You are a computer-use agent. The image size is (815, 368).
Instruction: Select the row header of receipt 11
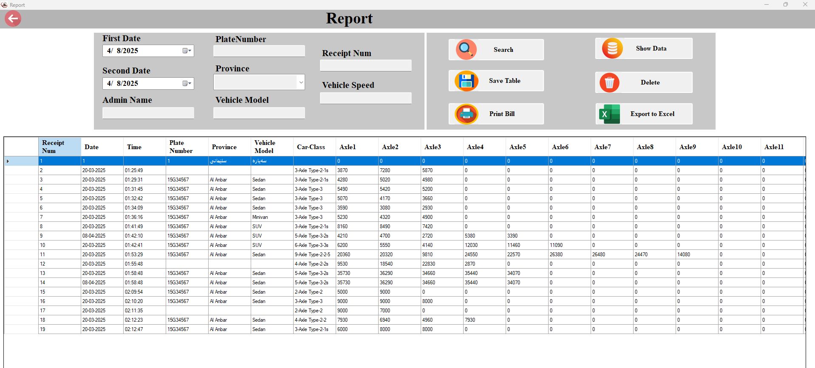pyautogui.click(x=21, y=255)
